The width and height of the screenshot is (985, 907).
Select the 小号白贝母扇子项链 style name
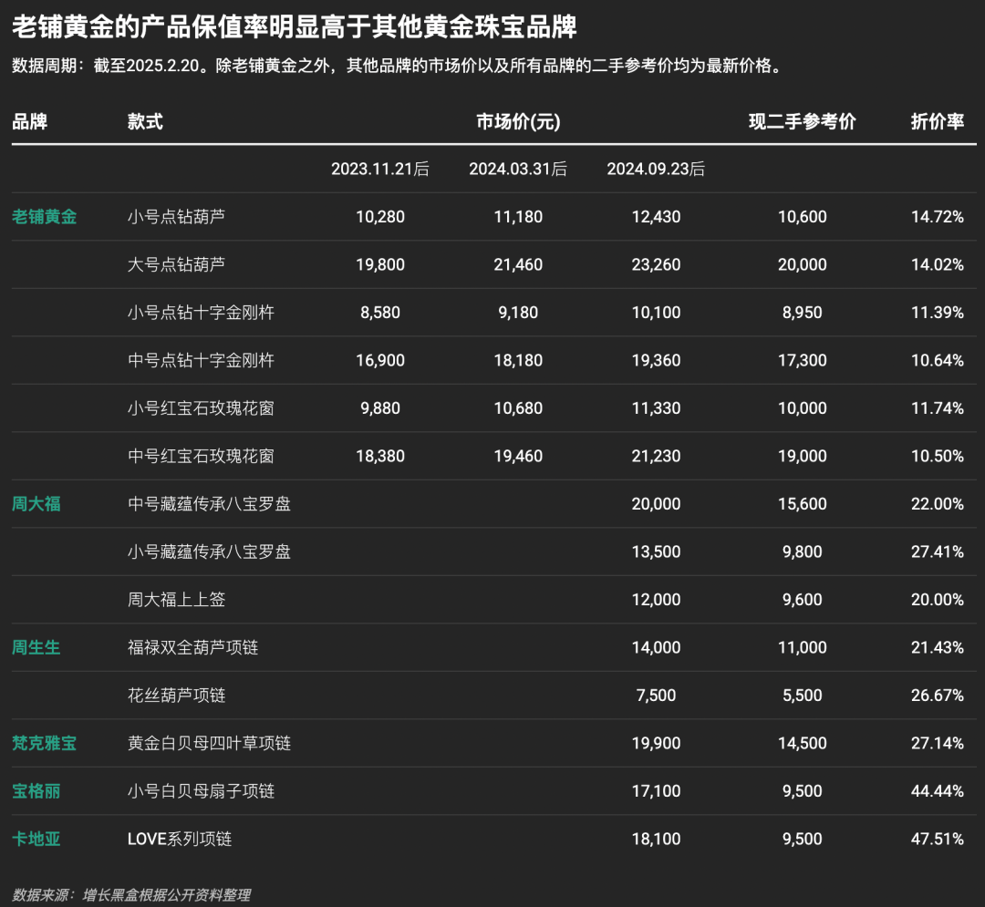click(201, 791)
